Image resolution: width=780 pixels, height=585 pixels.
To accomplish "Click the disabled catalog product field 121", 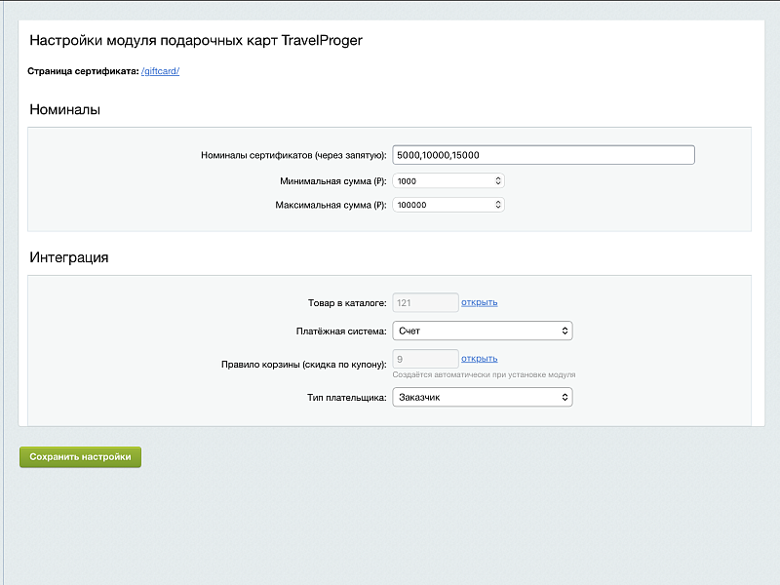I will tap(425, 303).
